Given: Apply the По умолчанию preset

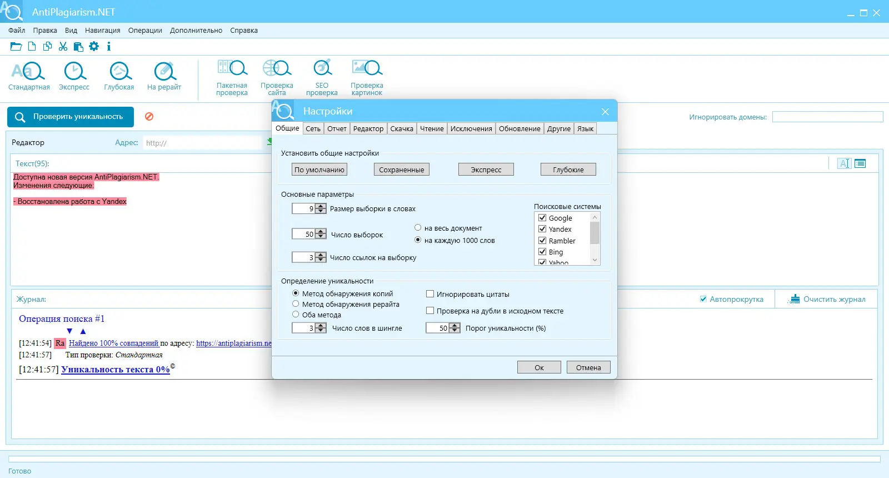Looking at the screenshot, I should [x=319, y=170].
